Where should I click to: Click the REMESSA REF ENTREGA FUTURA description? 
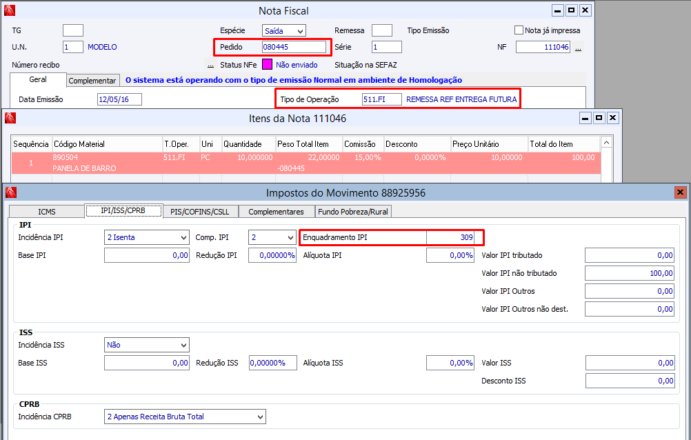click(461, 99)
